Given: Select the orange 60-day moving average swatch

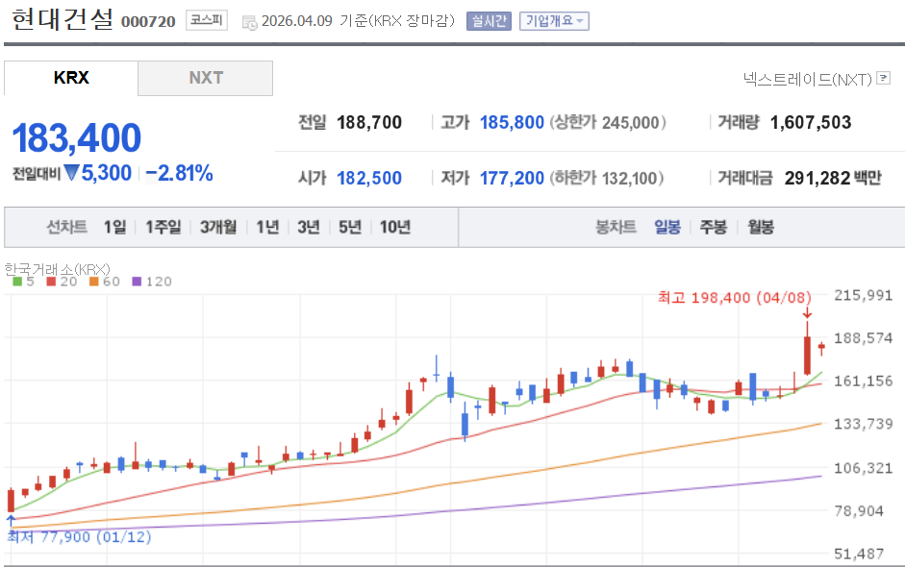Looking at the screenshot, I should 94,282.
